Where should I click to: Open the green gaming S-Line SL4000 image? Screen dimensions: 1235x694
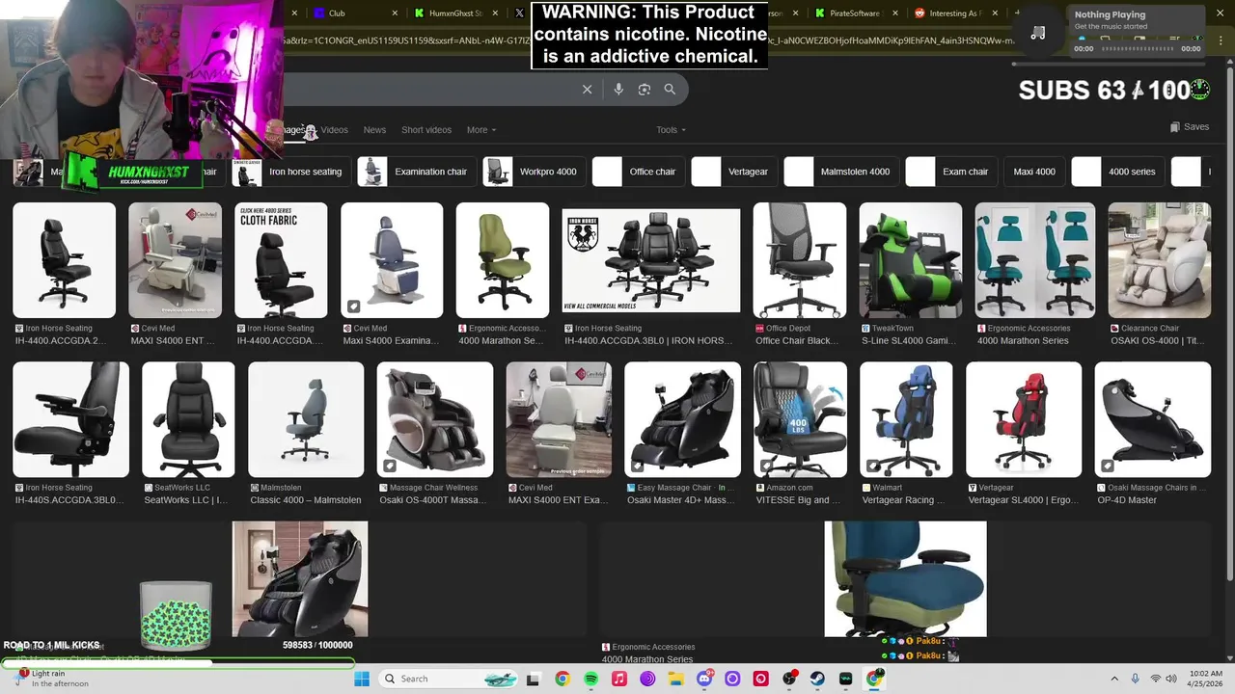pyautogui.click(x=910, y=260)
